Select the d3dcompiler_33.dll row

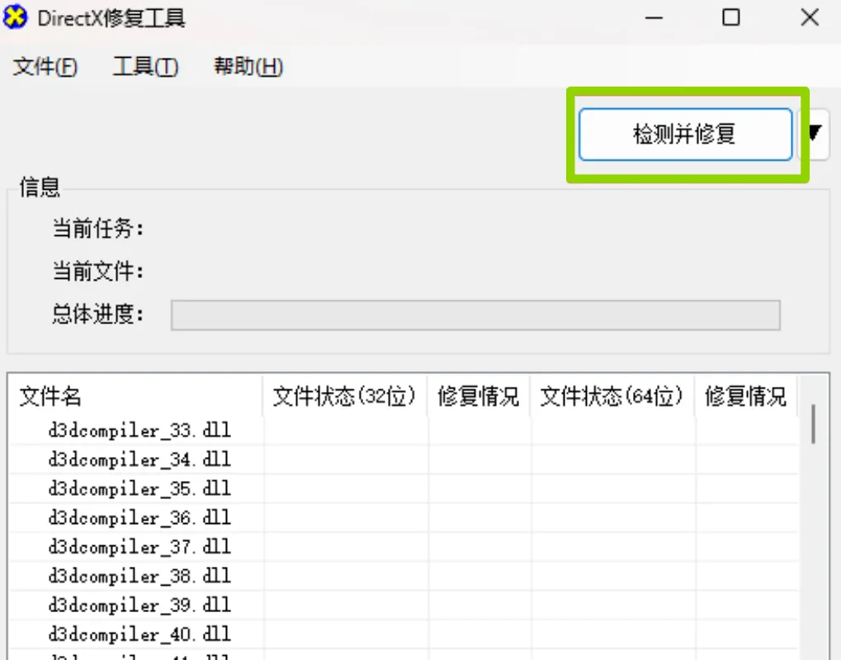click(x=404, y=431)
